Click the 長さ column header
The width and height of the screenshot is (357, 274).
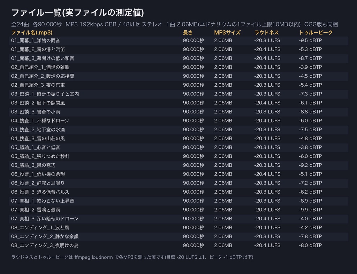coord(188,32)
